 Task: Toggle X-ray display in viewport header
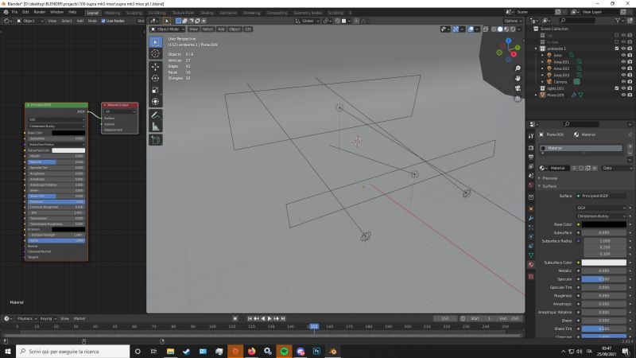pyautogui.click(x=486, y=29)
